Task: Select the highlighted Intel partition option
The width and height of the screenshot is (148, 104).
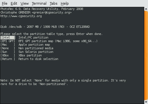Action: click(8, 37)
